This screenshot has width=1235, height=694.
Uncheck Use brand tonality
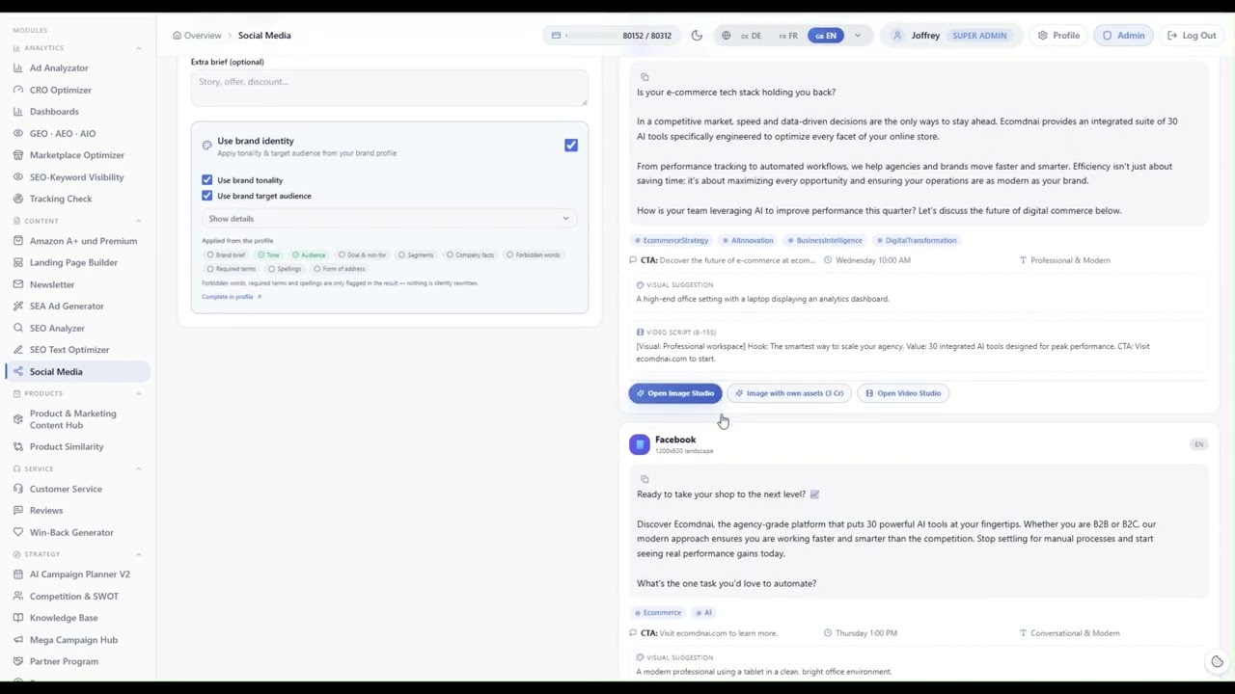[206, 180]
